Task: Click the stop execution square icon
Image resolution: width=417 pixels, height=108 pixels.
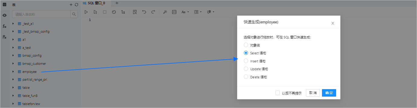Action: tap(105, 12)
